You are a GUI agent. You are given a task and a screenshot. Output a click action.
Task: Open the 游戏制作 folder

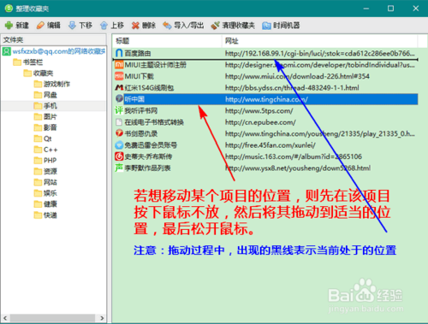click(x=52, y=84)
